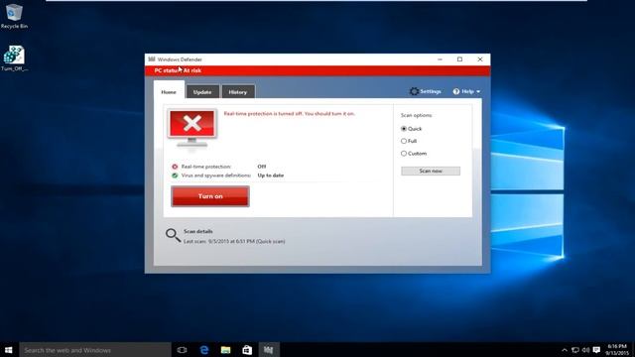This screenshot has height=357, width=635.
Task: Select the Quick scan option
Action: click(404, 129)
